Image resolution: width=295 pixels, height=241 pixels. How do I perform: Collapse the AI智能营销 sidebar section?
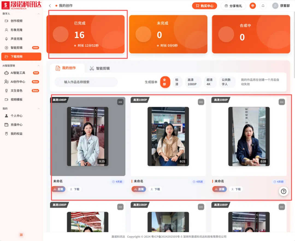tap(39, 66)
